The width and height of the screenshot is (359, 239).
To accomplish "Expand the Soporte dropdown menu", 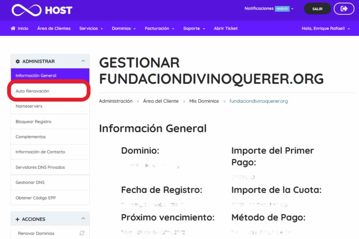I will 194,28.
